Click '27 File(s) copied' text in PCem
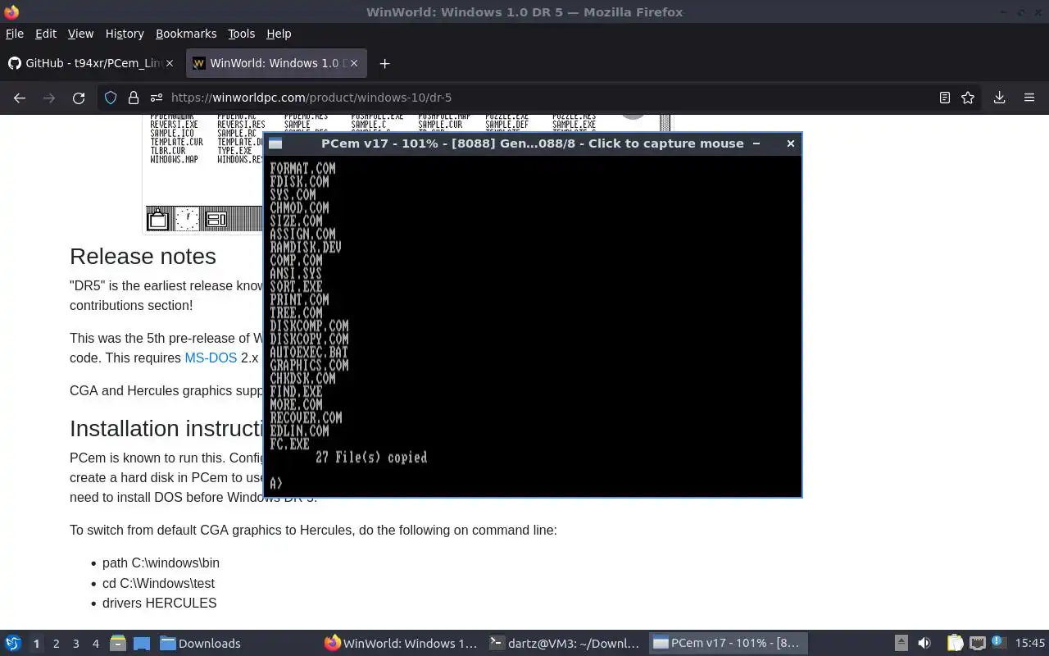 (x=371, y=458)
